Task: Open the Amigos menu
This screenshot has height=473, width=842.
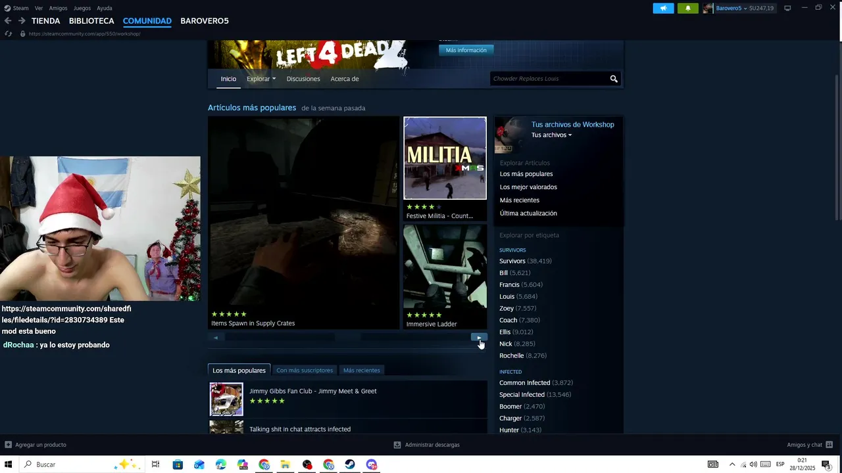Action: (58, 8)
